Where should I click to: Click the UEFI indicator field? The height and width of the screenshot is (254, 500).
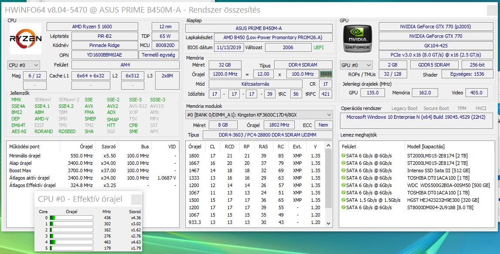[x=319, y=47]
